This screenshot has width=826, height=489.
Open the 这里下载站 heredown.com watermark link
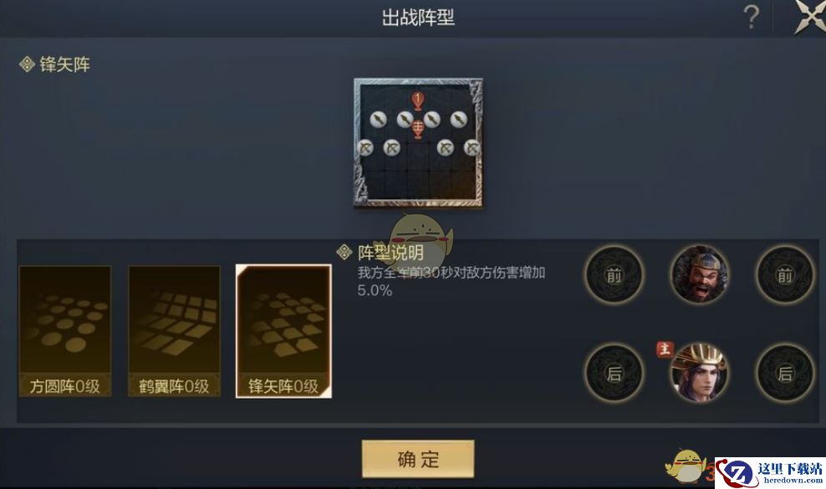(770, 472)
